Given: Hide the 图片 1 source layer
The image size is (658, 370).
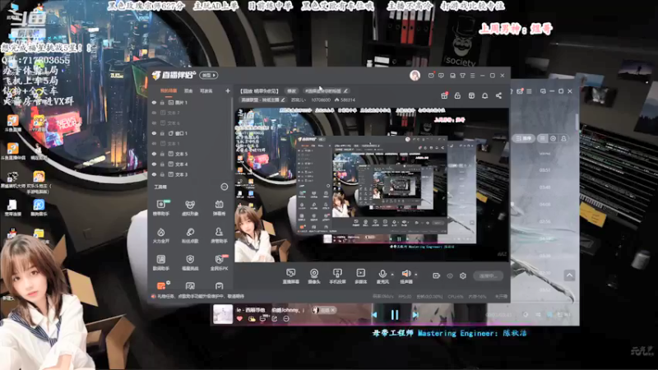Looking at the screenshot, I should point(154,102).
